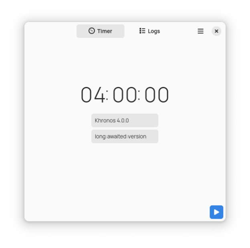Start the timer with the blue play button
This screenshot has height=248, width=250.
(x=216, y=212)
